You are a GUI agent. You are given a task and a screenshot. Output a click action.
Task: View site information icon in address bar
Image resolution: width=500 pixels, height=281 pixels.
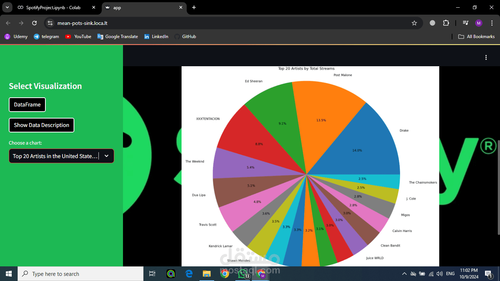tap(51, 23)
